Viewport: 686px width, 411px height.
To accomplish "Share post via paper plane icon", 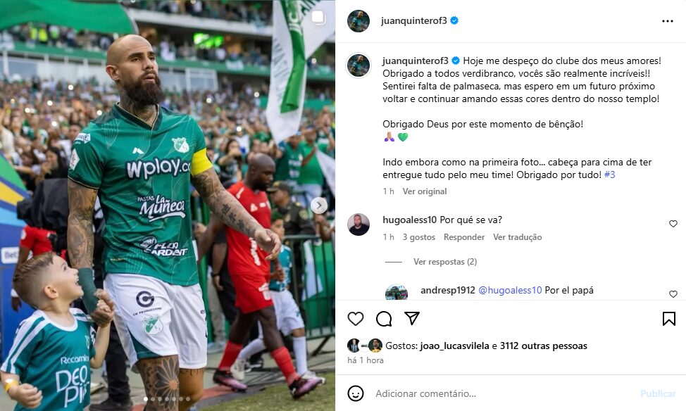I will (x=412, y=318).
